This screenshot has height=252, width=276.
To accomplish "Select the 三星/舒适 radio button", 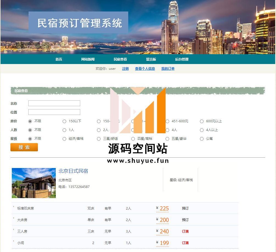I will pos(99,139).
